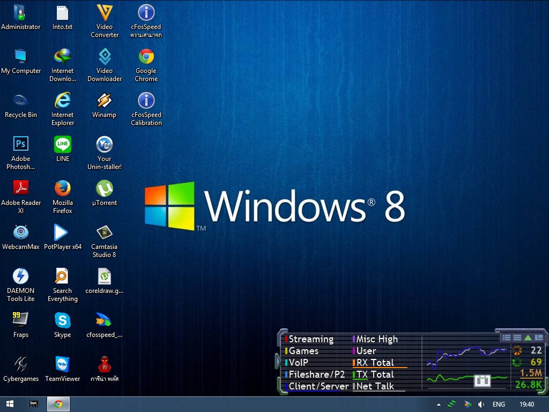549x412 pixels.
Task: Launch Camtasia Studio 8 shortcut
Action: coord(105,241)
